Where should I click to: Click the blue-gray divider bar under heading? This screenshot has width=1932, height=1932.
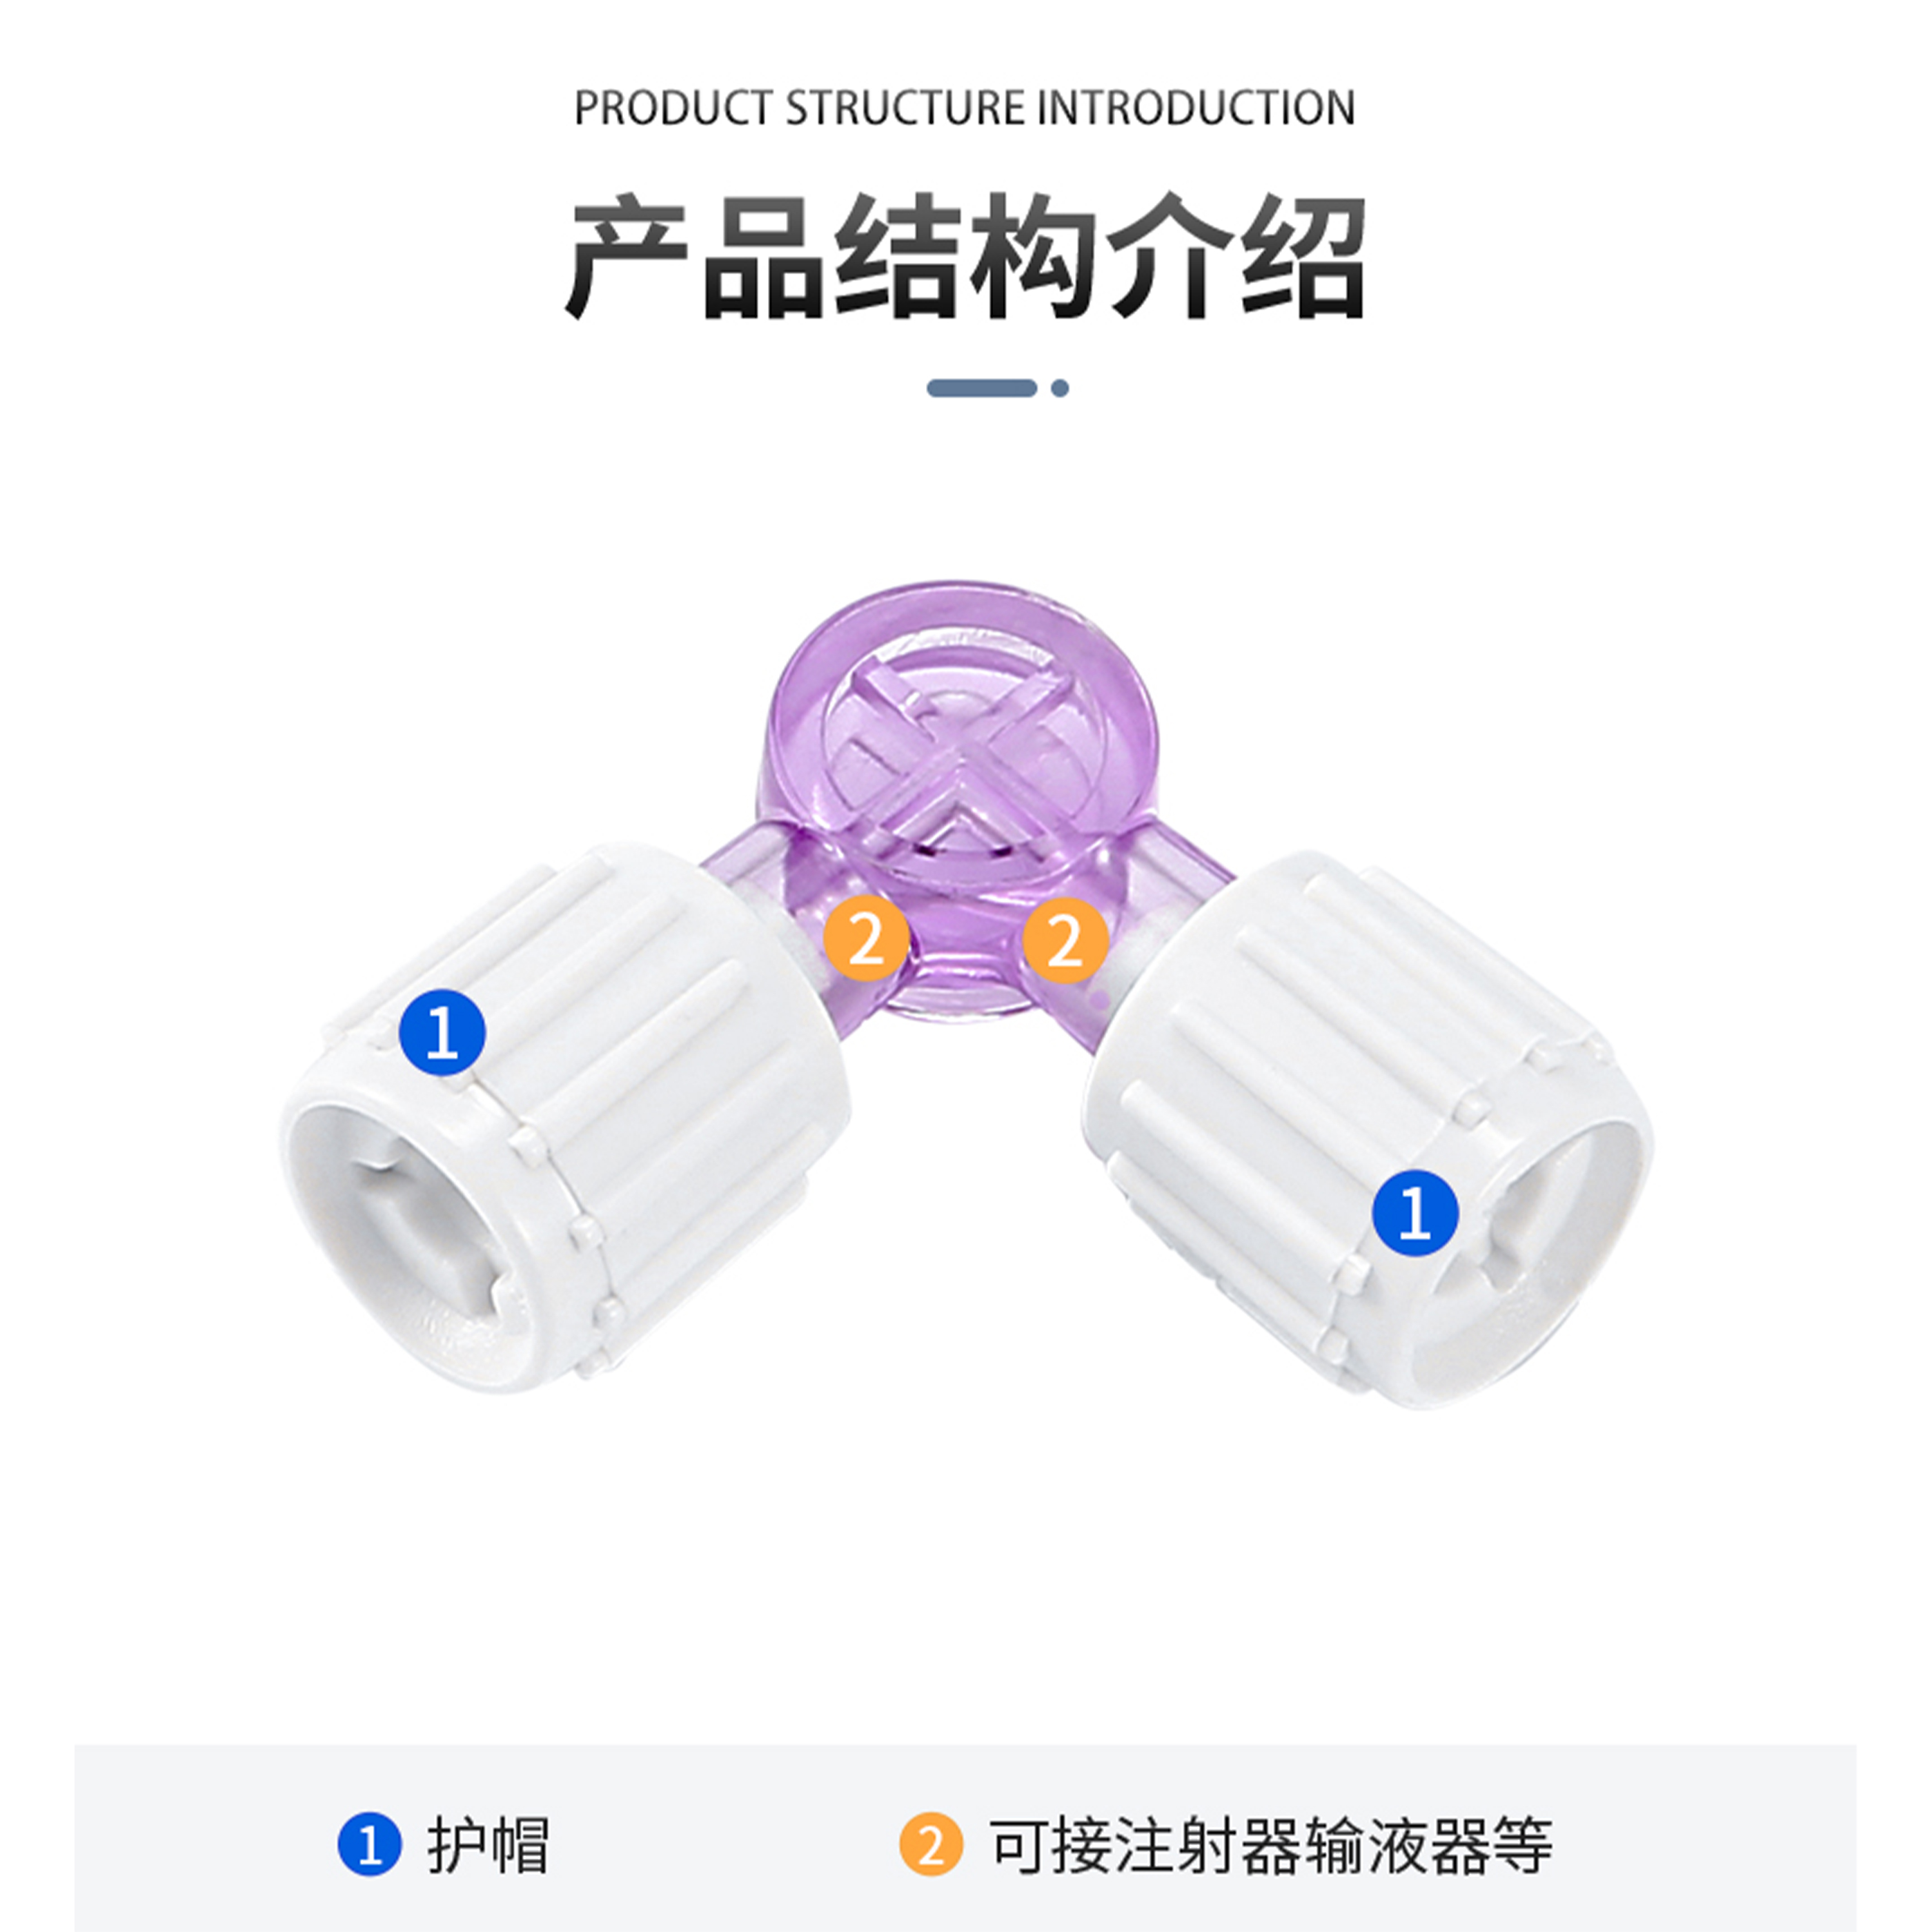982,388
